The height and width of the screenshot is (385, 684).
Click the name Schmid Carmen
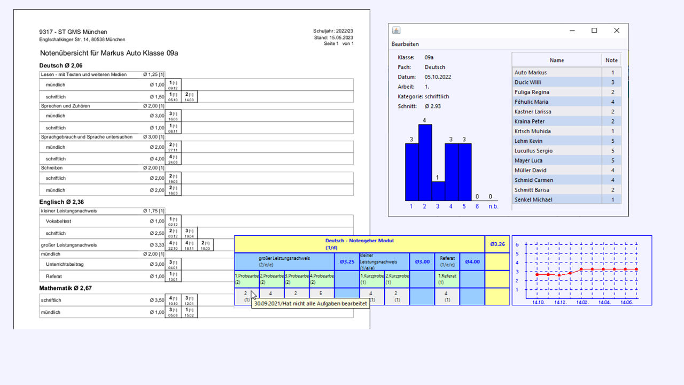pos(534,180)
